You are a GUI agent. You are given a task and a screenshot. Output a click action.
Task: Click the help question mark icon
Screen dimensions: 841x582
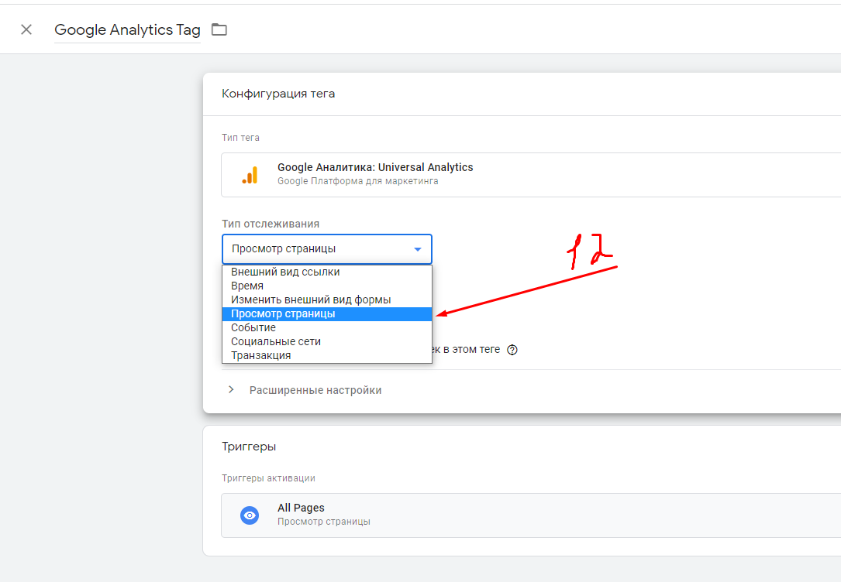[x=512, y=350]
